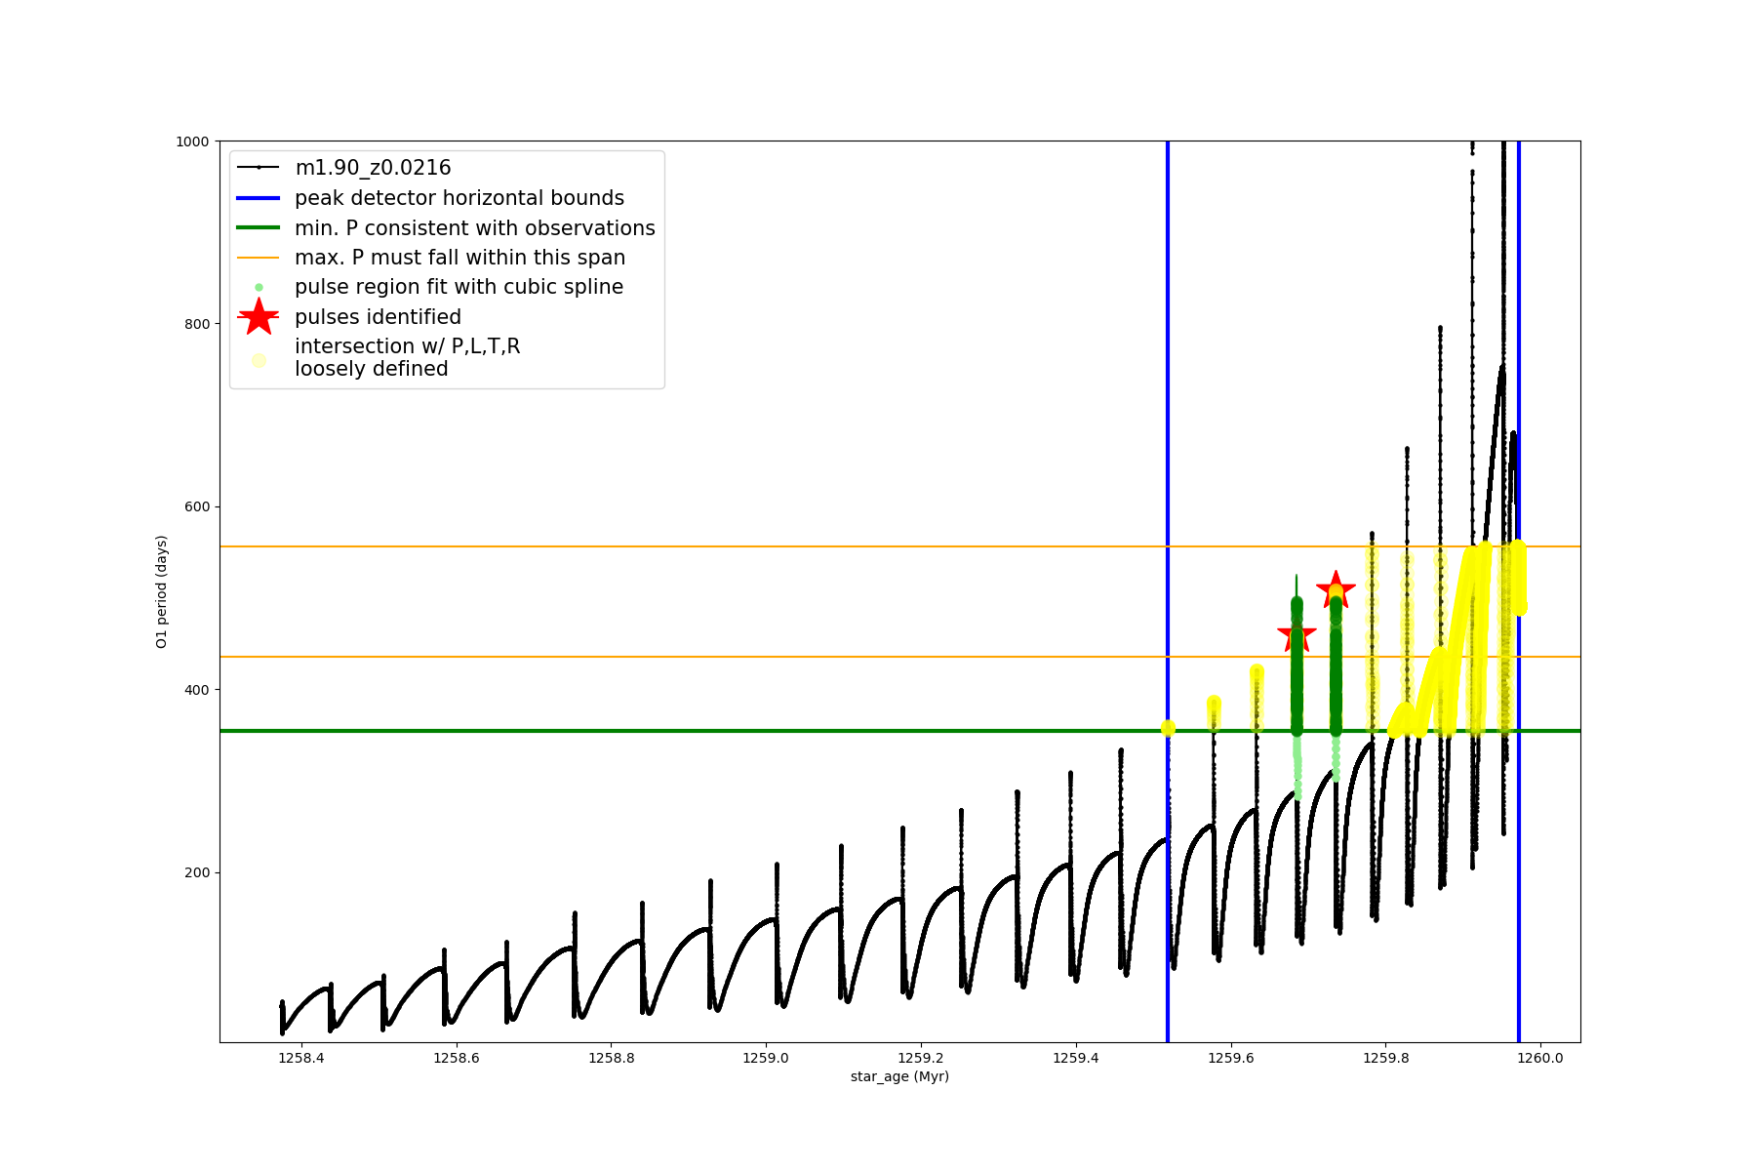Click the blue line swatch in the legend

(x=259, y=198)
